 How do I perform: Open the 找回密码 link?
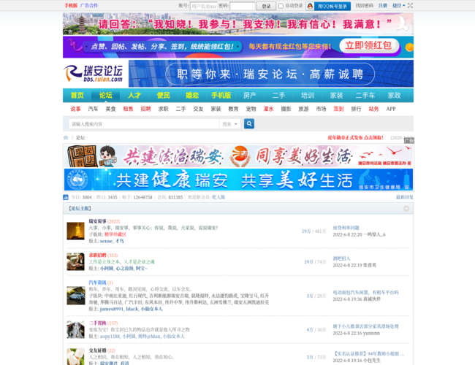365,5
